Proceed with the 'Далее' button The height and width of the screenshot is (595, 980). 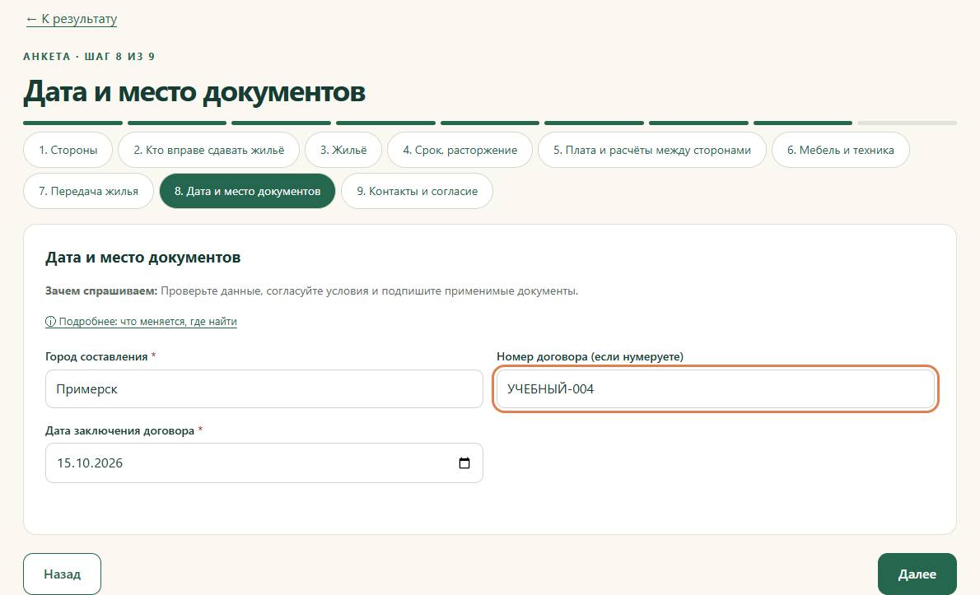[x=917, y=574]
